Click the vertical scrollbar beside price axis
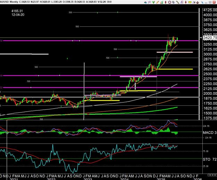 tap(199, 64)
